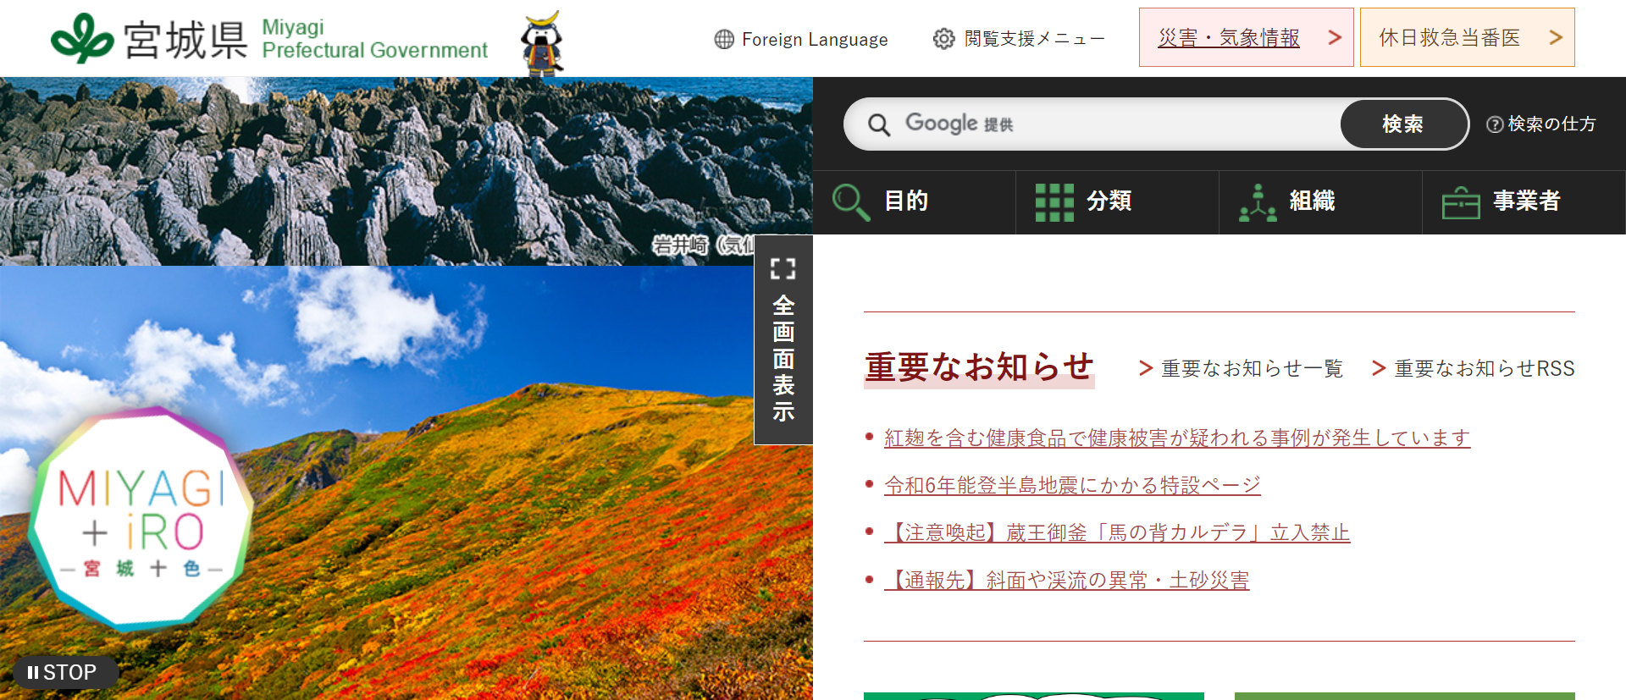Click the pause icon in STOP button
This screenshot has width=1626, height=700.
pyautogui.click(x=33, y=672)
